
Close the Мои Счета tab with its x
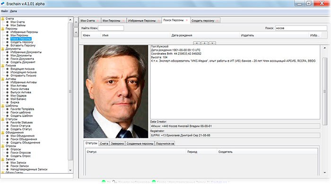click(97, 21)
